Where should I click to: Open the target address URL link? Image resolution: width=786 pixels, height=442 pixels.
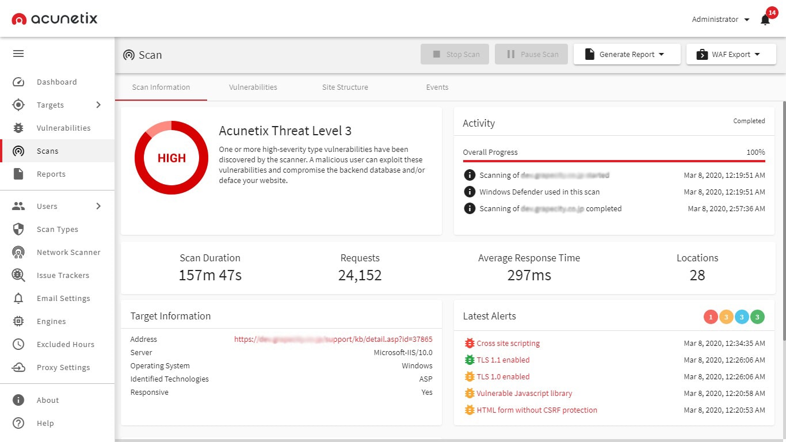[x=333, y=340]
